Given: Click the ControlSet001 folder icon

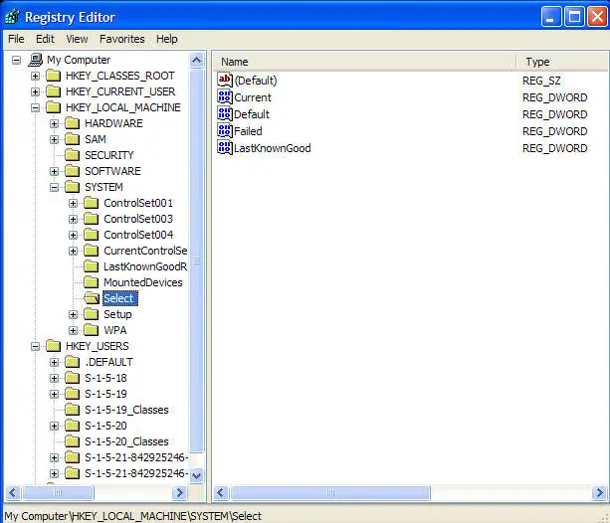Looking at the screenshot, I should 91,203.
